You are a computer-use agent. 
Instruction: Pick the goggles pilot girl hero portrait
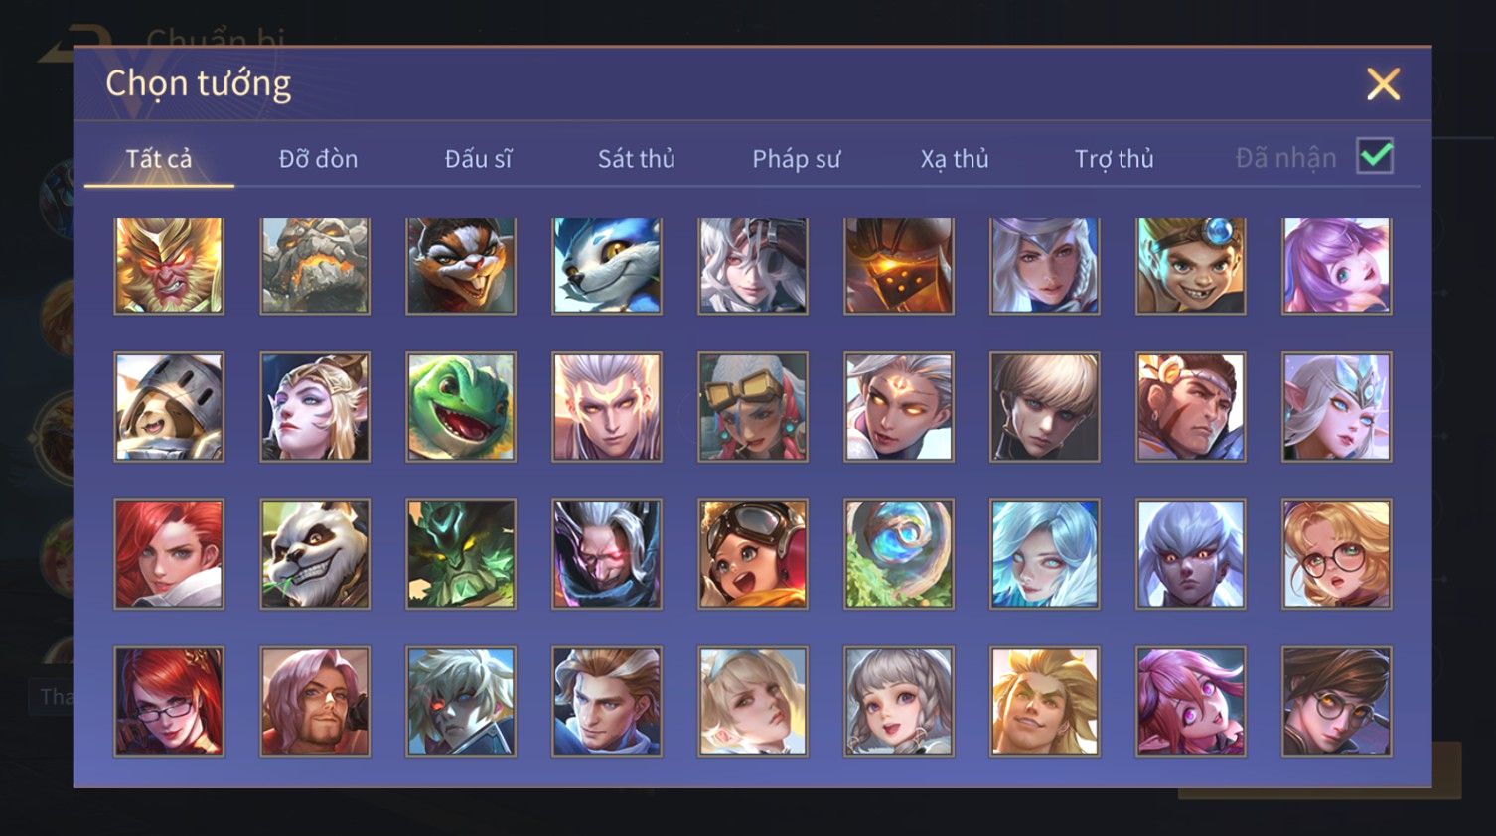click(753, 554)
